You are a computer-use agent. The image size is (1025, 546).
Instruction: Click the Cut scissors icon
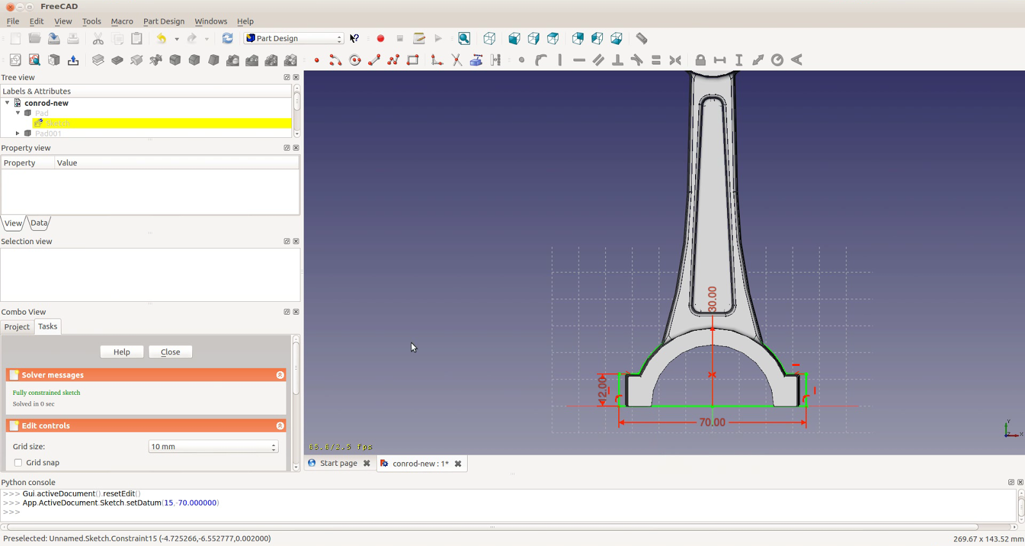pos(98,38)
